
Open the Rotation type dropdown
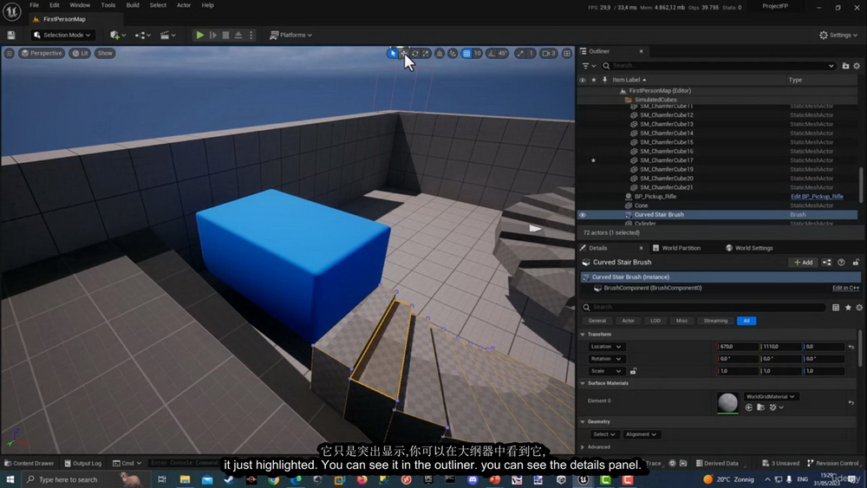click(x=606, y=359)
